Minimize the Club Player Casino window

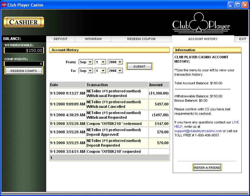coord(230,5)
